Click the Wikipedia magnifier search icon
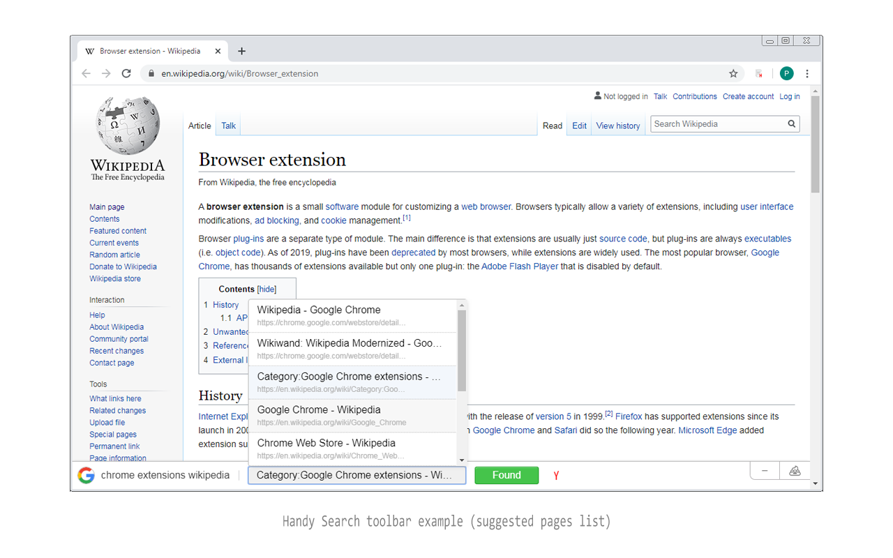The width and height of the screenshot is (893, 558). point(792,124)
